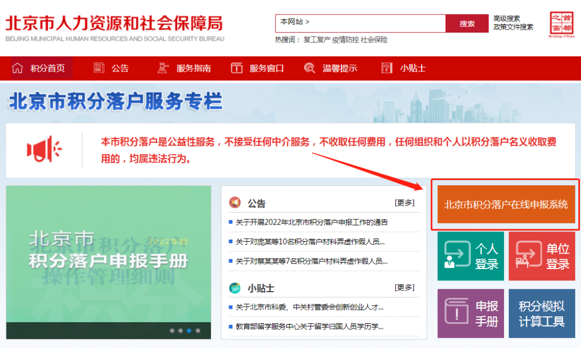The image size is (581, 348).
Task: Click the 服务窗口 window icon in navbar
Action: [x=236, y=68]
